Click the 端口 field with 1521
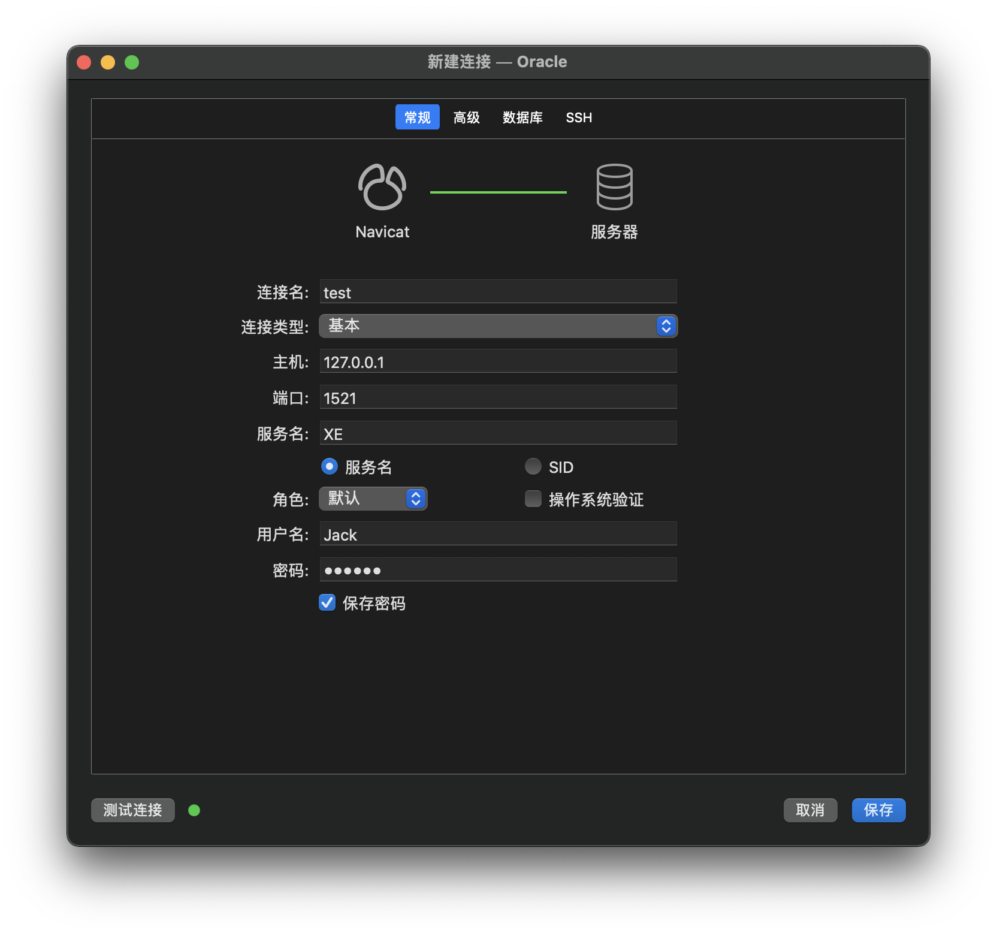 pyautogui.click(x=498, y=397)
